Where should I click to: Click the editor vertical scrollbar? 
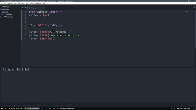195,29
